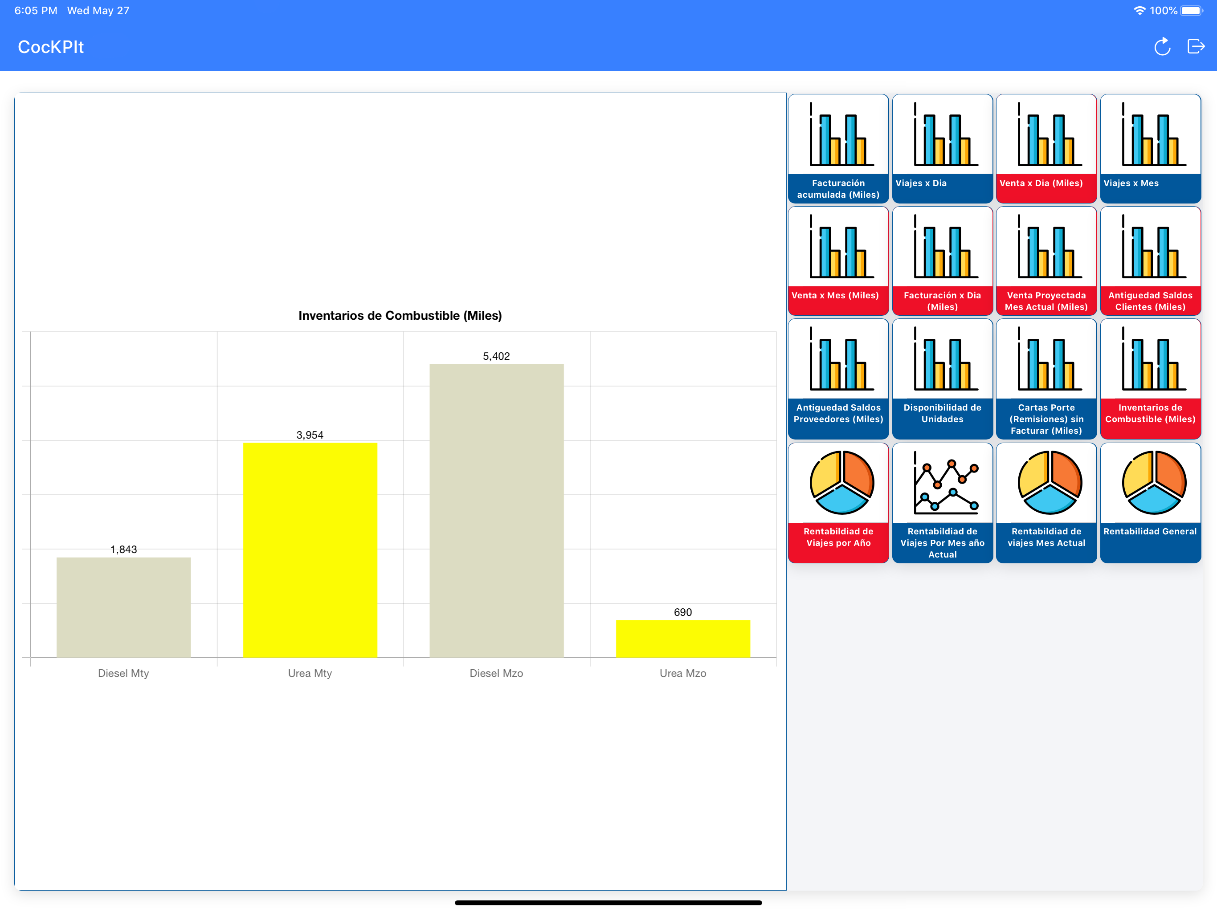Tap the Urea Mzo axis label
The image size is (1217, 912).
click(x=683, y=673)
